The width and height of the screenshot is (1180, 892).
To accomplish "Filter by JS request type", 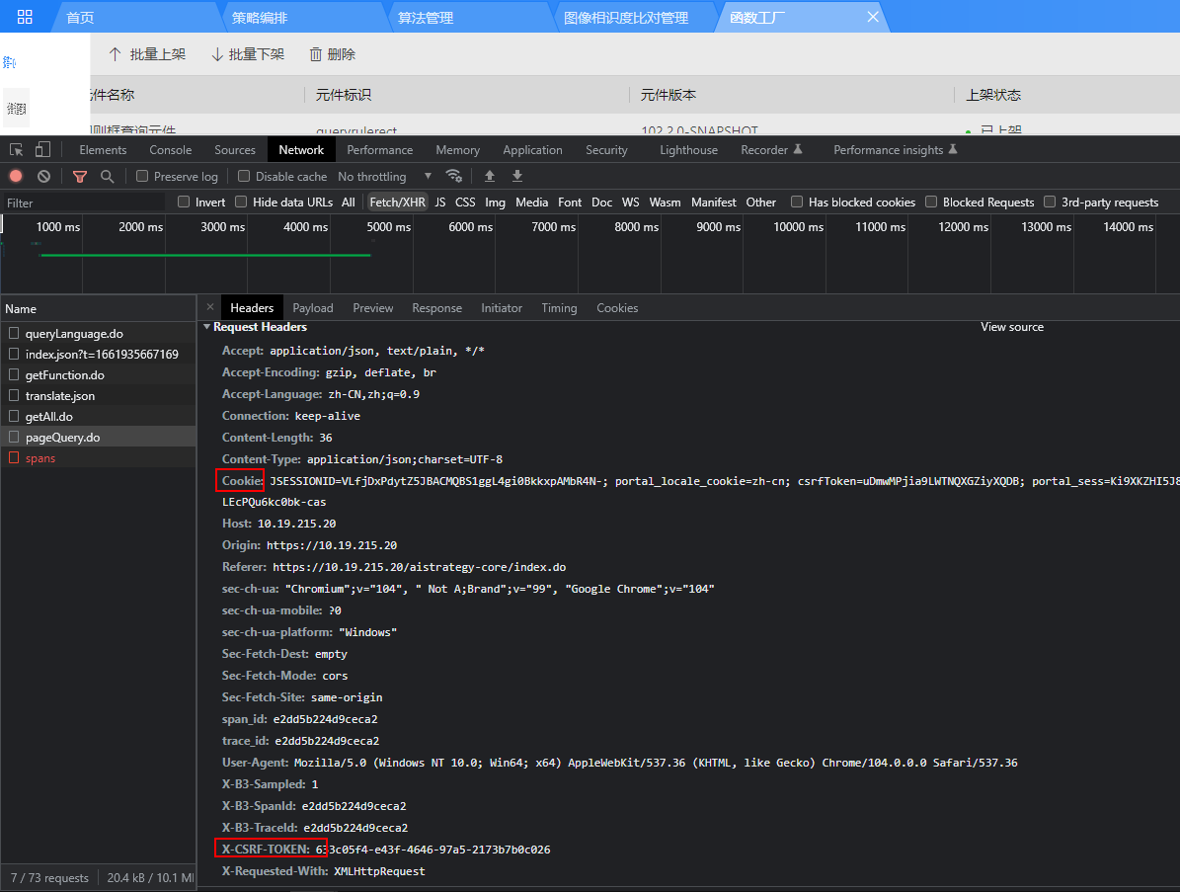I will coord(440,202).
